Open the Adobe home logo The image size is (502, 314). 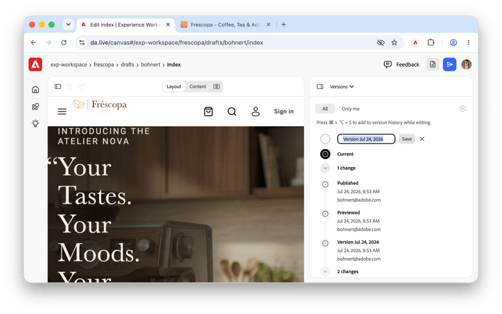click(x=35, y=64)
